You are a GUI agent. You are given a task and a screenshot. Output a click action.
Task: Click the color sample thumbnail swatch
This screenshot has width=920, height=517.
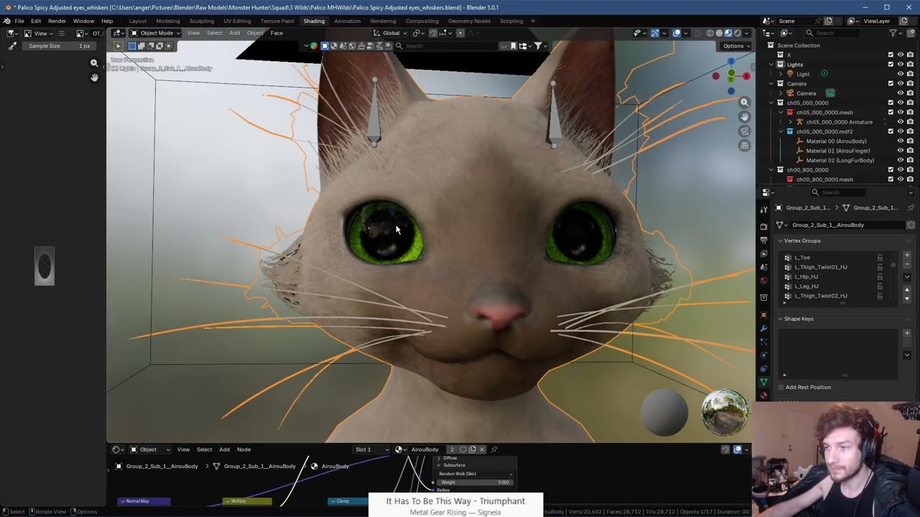[45, 266]
